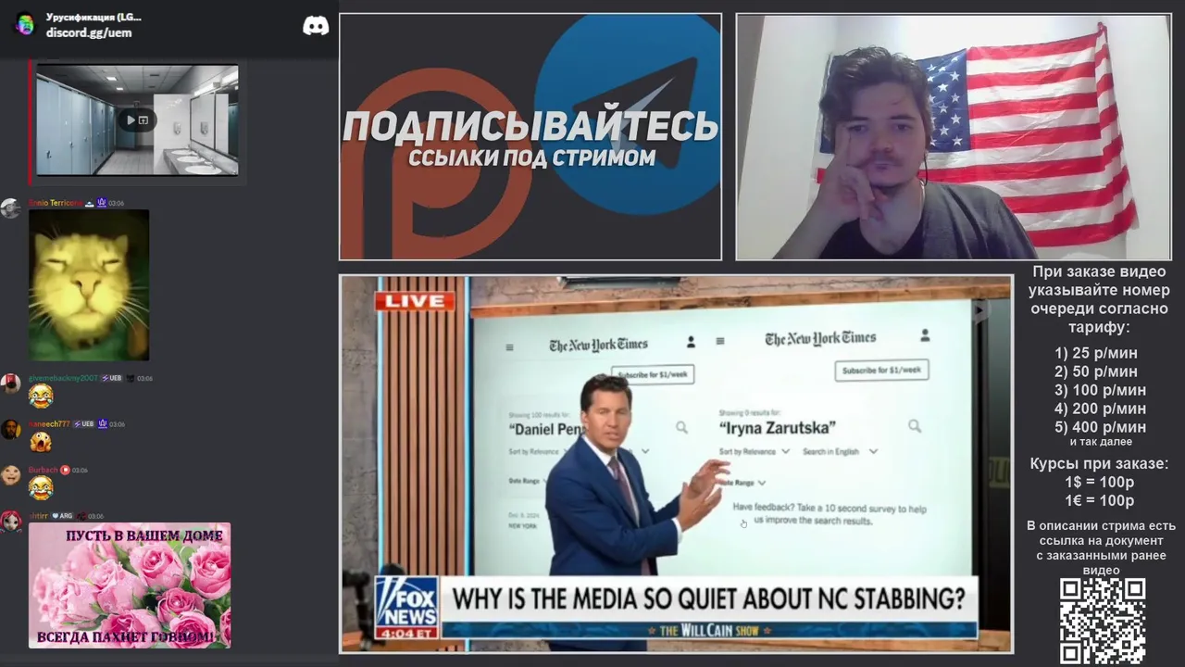This screenshot has height=667, width=1185.
Task: Open the Урусификация server avatar
Action: [25, 24]
